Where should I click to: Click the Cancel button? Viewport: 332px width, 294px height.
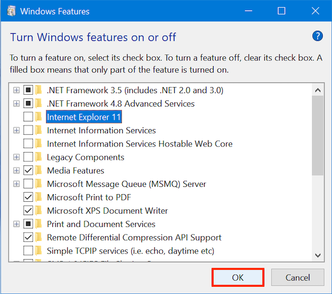point(298,277)
